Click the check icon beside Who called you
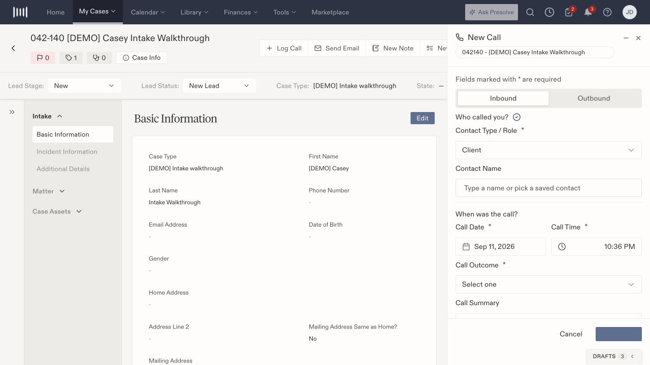 tap(517, 117)
